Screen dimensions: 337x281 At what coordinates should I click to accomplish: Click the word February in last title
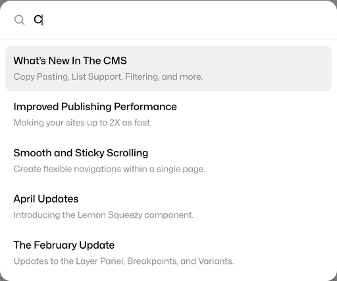(55, 245)
